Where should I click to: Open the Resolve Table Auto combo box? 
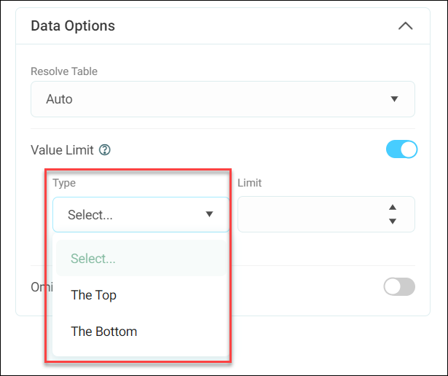(x=223, y=99)
